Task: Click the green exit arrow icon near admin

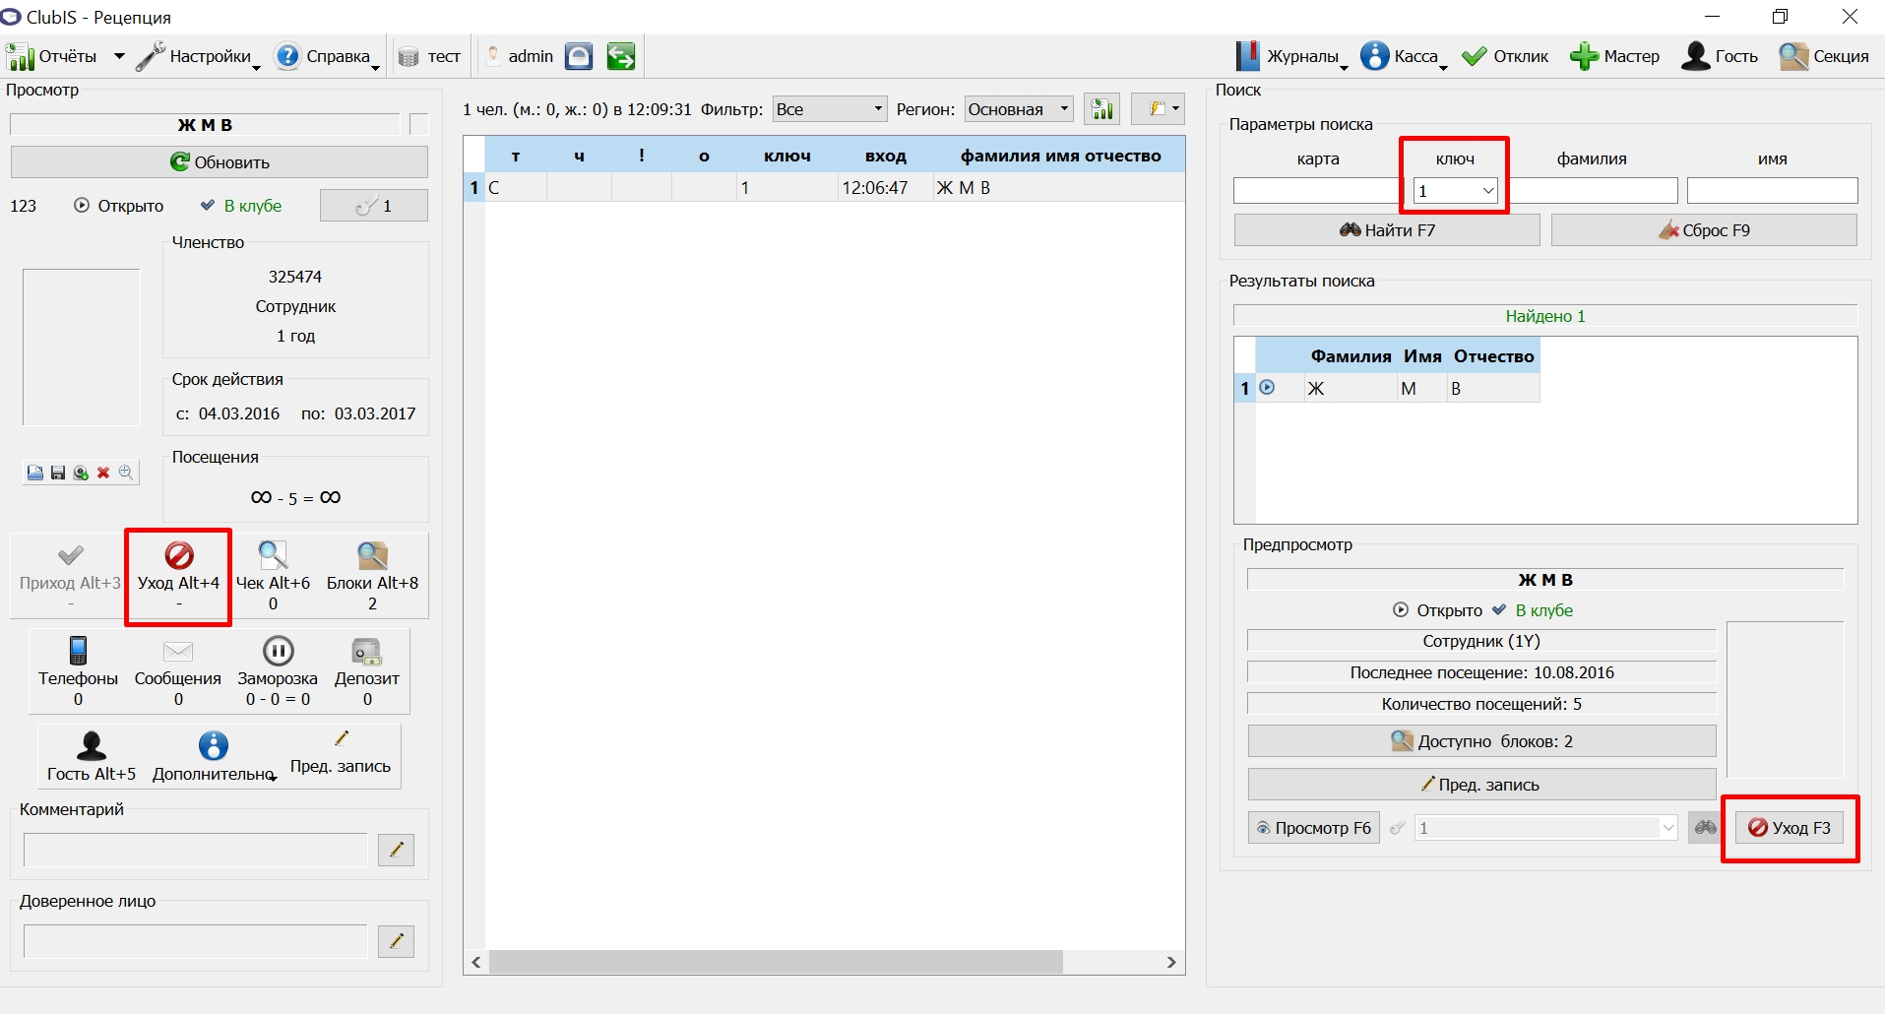Action: click(620, 56)
